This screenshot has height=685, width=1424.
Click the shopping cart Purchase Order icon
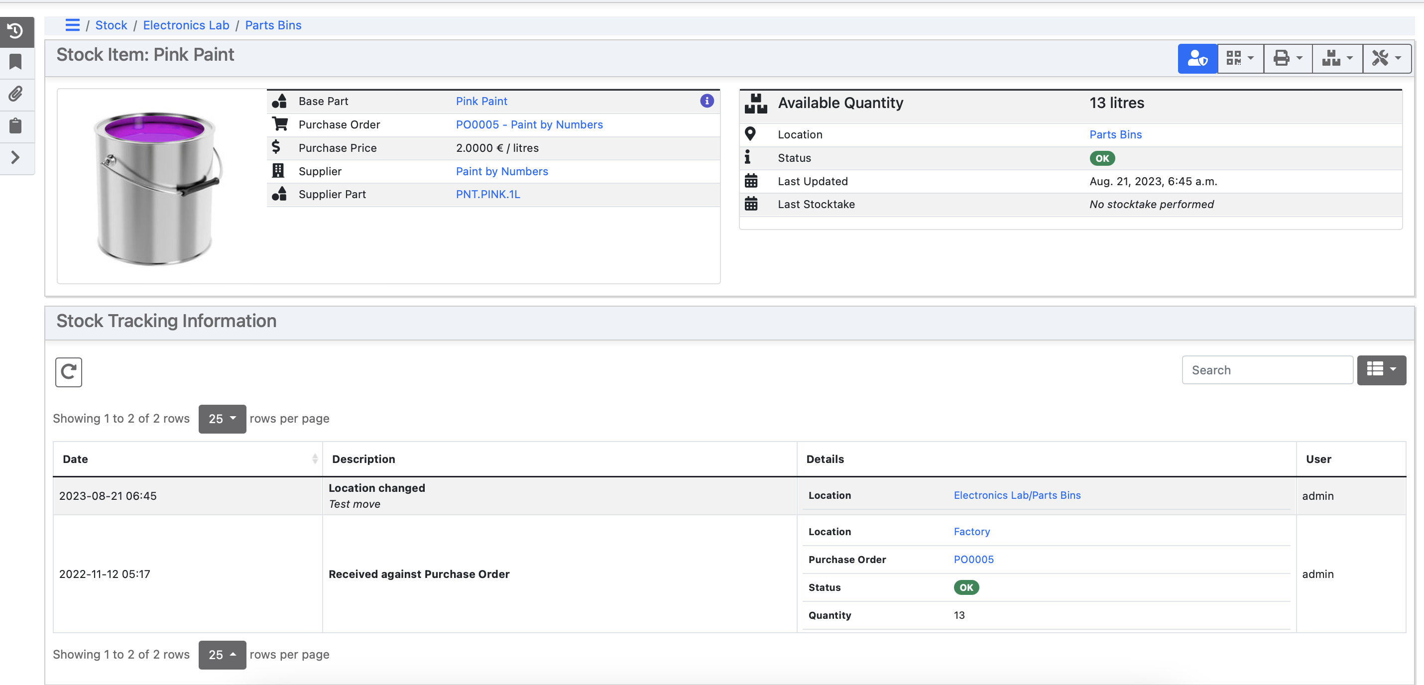pos(280,124)
